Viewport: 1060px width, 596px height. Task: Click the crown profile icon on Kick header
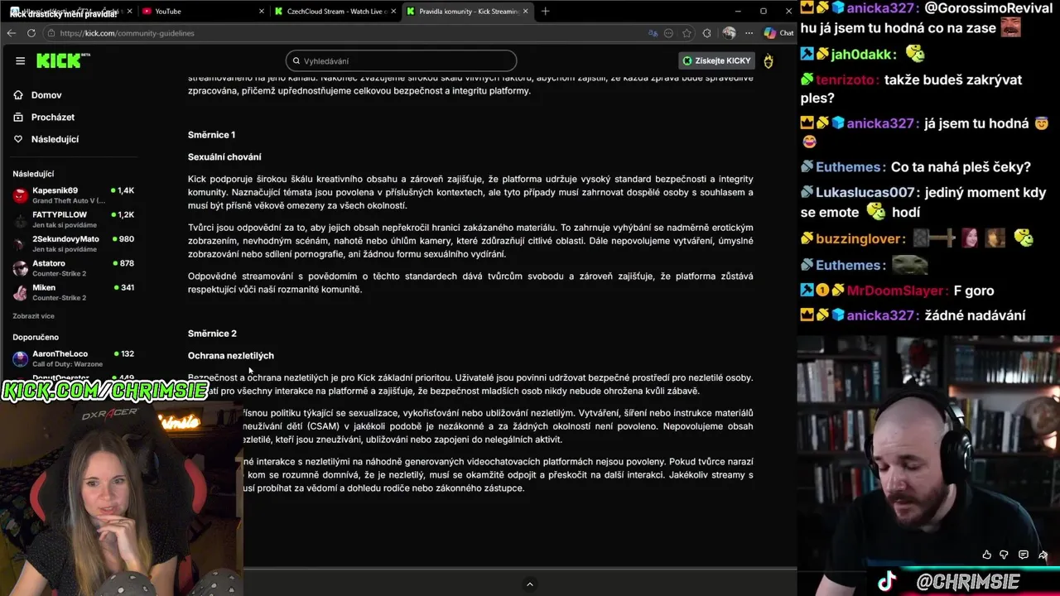click(x=768, y=60)
